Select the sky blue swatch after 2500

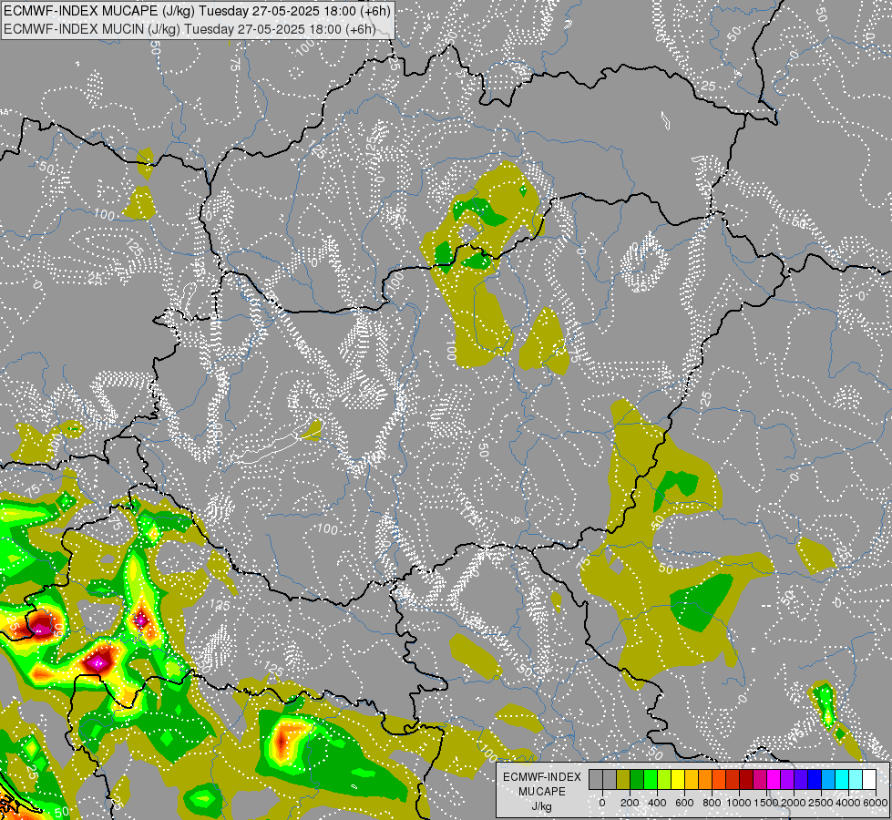click(x=829, y=780)
